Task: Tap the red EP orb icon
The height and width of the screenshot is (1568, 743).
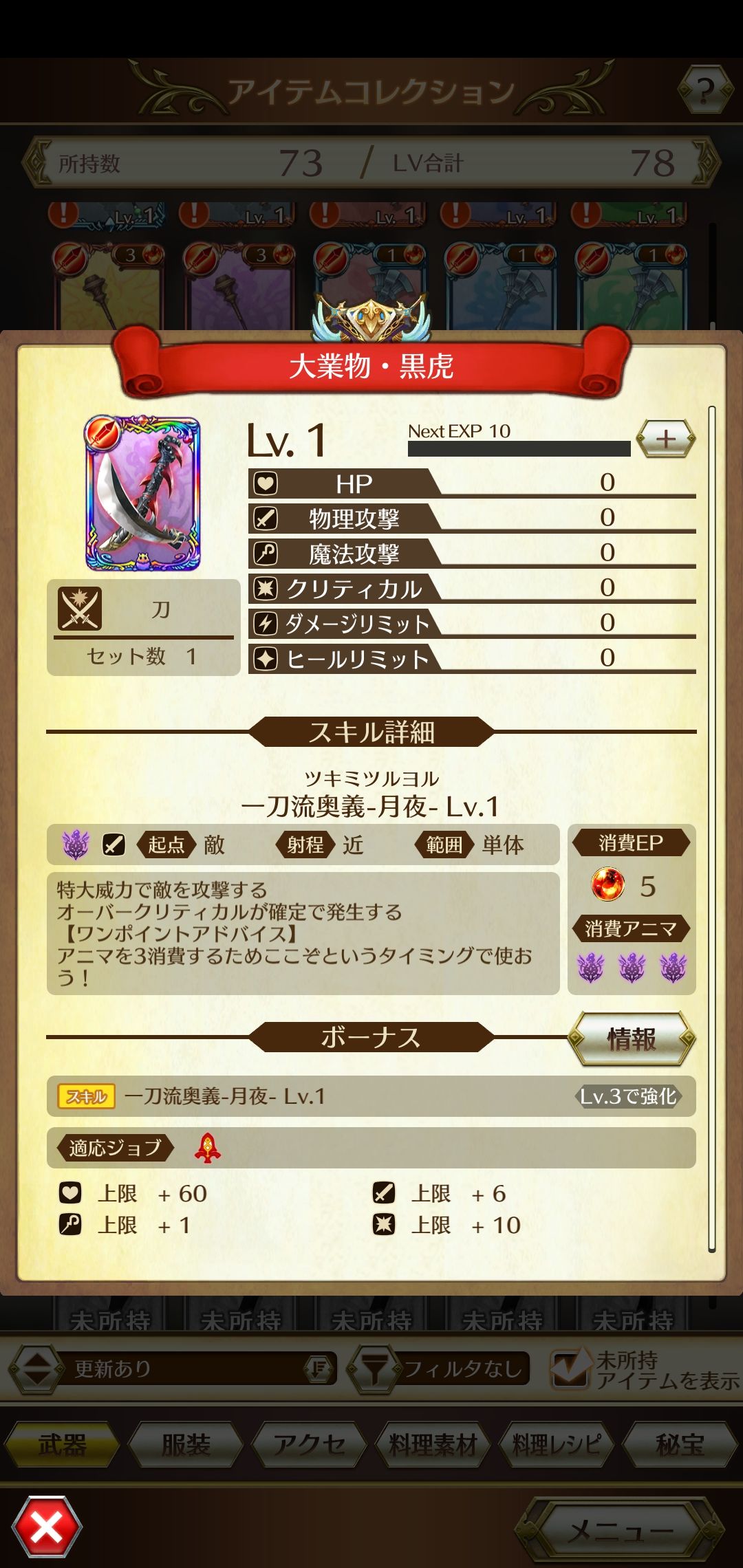Action: (x=608, y=885)
